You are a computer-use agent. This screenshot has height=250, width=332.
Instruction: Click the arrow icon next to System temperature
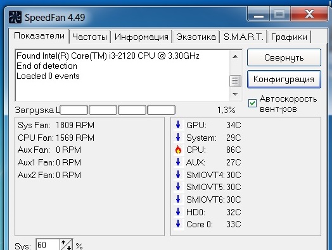[178, 138]
